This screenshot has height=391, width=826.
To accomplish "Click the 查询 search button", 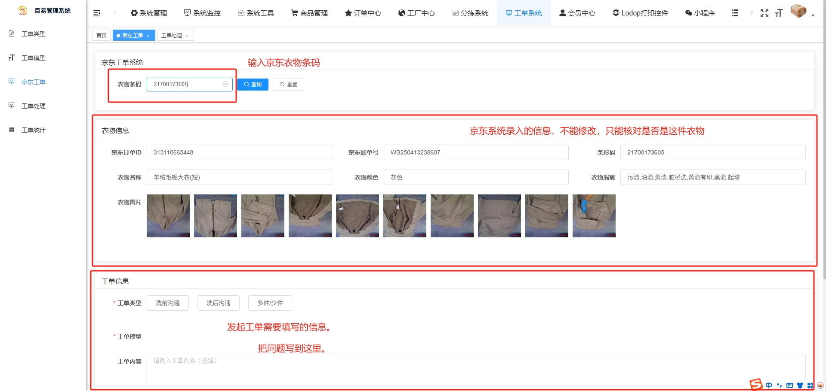I will (x=253, y=85).
